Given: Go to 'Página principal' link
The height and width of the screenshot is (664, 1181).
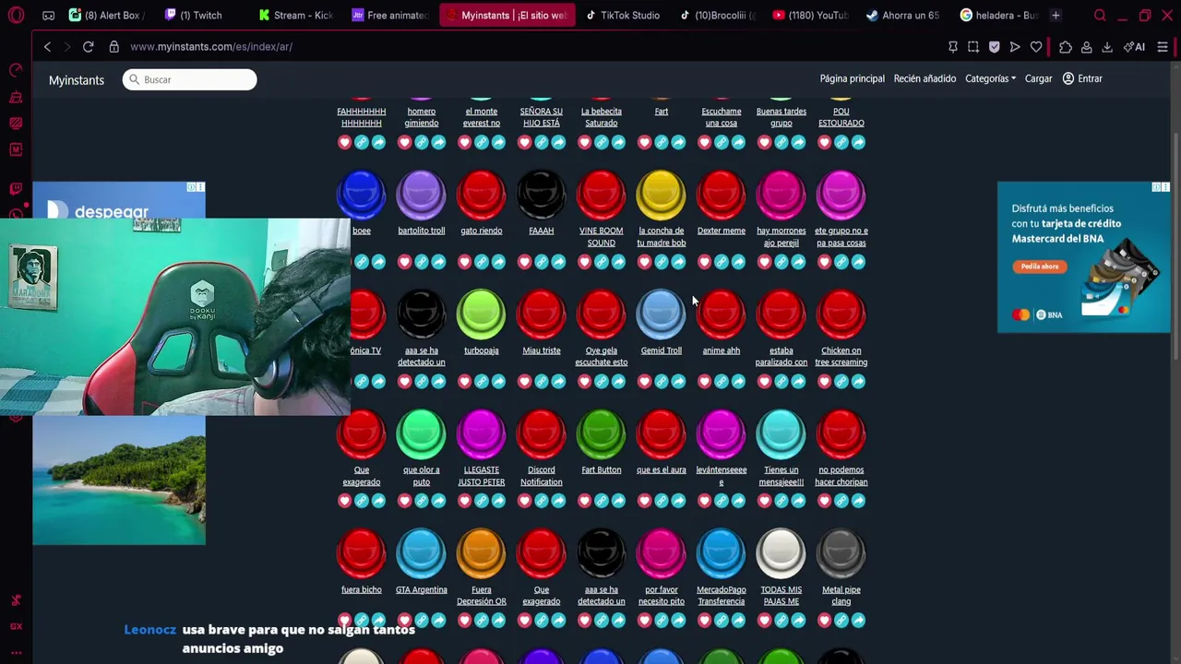Looking at the screenshot, I should (x=853, y=78).
